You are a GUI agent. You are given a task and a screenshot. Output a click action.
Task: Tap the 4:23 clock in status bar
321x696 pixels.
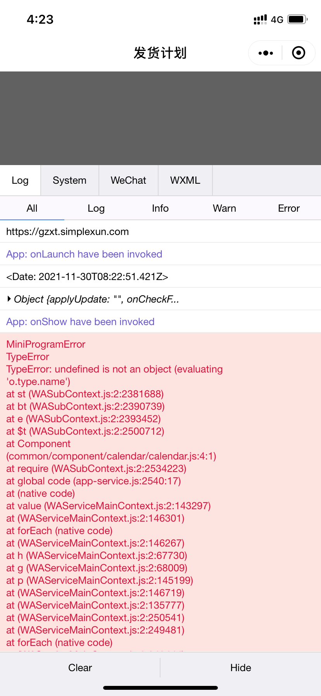pyautogui.click(x=40, y=19)
